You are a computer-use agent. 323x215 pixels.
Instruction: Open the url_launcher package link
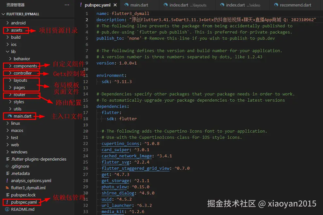tap(116, 205)
